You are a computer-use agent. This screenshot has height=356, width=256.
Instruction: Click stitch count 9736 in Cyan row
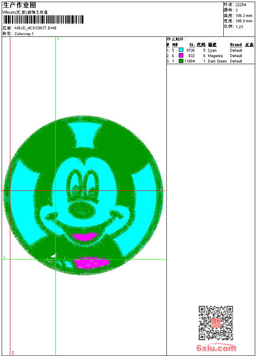click(x=190, y=51)
